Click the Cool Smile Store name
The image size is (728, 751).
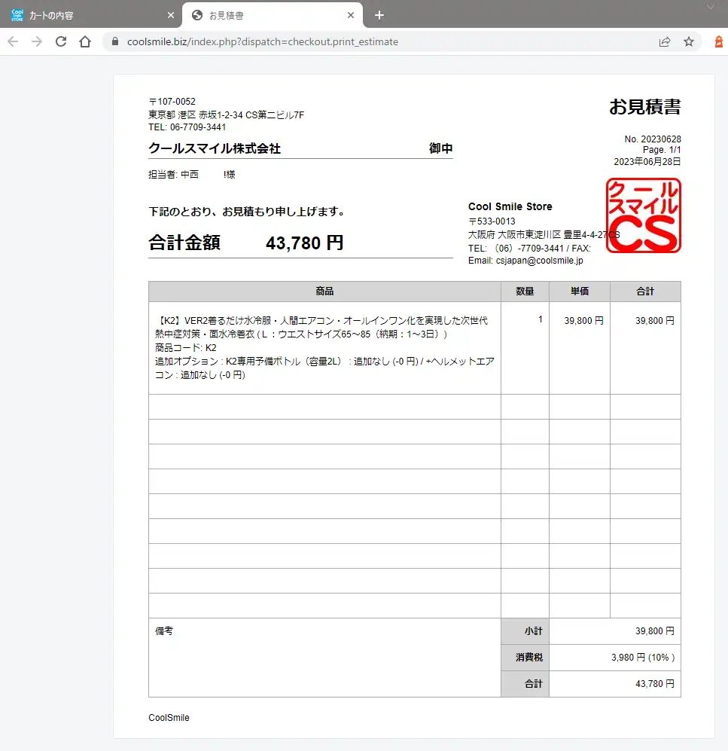pyautogui.click(x=510, y=206)
